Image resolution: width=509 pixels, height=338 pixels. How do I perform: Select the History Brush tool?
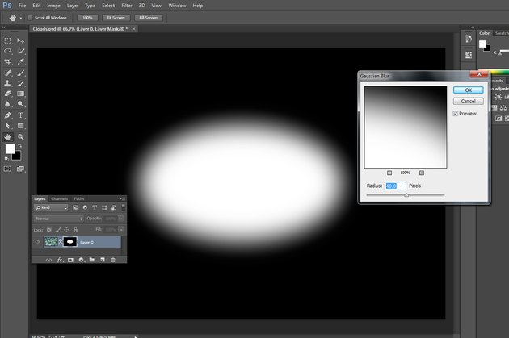point(20,83)
